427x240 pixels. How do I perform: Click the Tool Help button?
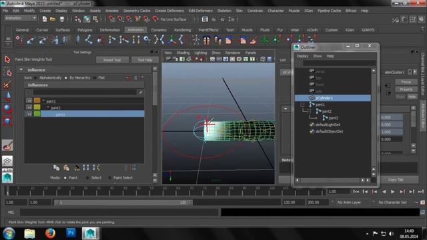(x=145, y=60)
